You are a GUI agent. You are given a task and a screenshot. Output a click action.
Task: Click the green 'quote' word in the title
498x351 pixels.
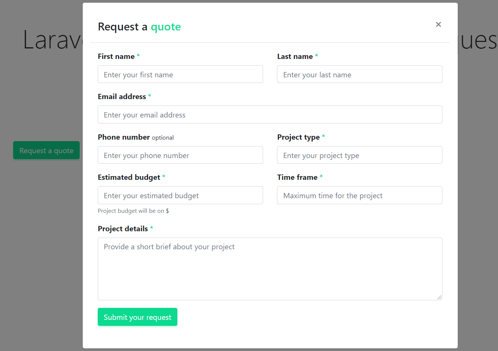(166, 27)
